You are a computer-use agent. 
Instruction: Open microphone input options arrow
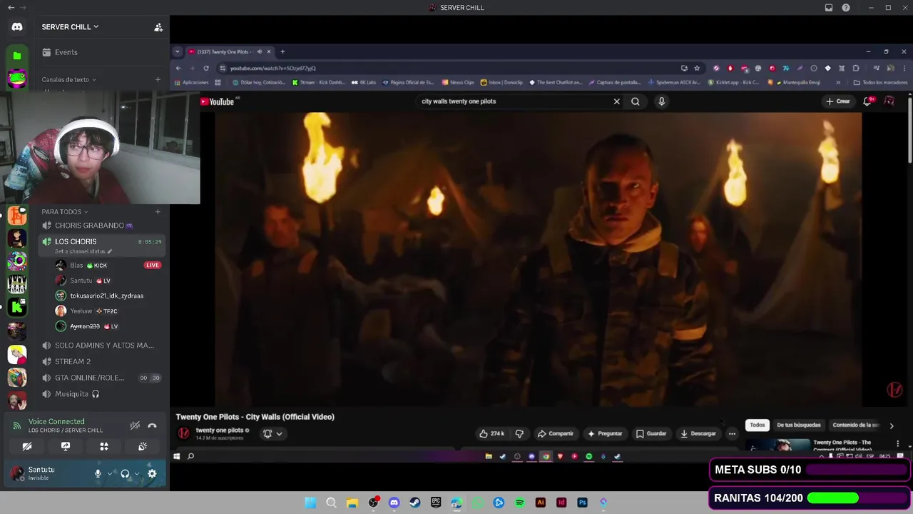pyautogui.click(x=110, y=473)
